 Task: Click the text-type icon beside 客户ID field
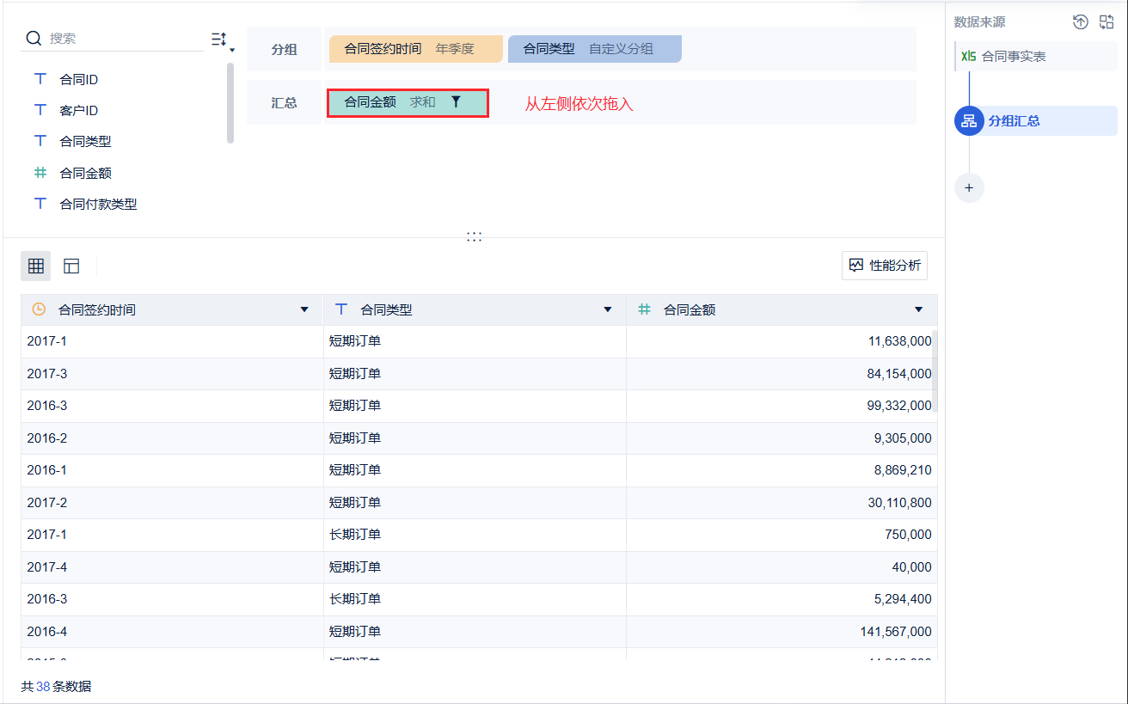[40, 110]
